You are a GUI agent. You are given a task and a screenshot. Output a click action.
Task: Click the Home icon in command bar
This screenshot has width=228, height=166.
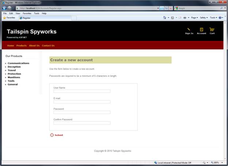(164, 18)
